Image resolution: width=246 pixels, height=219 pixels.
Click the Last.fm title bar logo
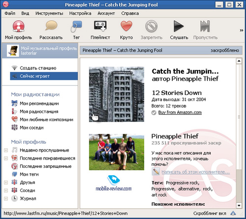click(x=5, y=4)
